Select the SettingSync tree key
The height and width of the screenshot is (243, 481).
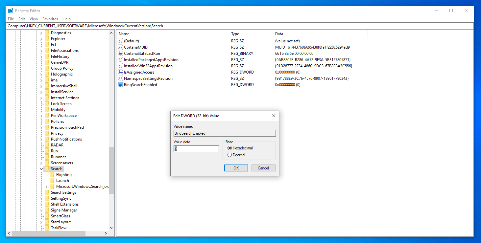tap(61, 198)
